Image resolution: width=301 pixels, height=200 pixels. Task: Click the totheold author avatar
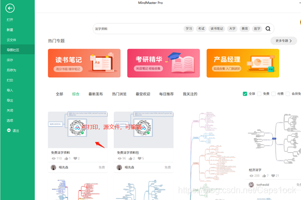click(251, 185)
